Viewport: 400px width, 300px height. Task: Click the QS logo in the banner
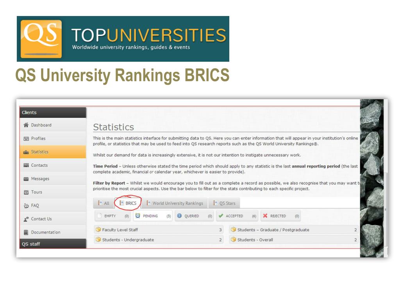coord(41,39)
